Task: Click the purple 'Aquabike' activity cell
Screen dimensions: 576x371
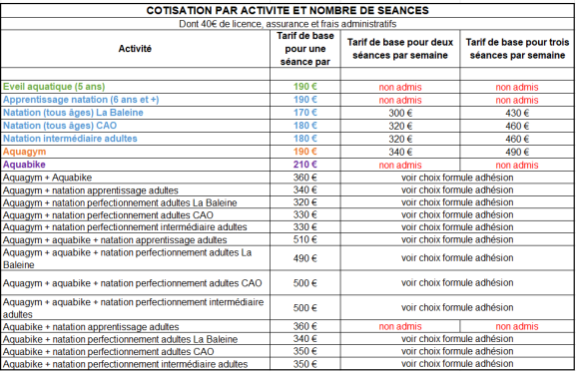Action: tap(24, 165)
